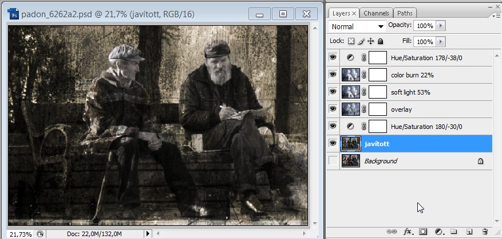Open the Fill slider arrow
The height and width of the screenshot is (239, 502).
click(x=441, y=42)
